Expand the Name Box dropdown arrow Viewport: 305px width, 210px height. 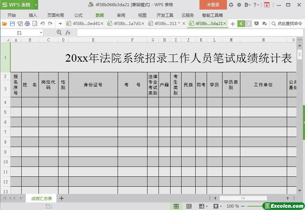[x=41, y=33]
